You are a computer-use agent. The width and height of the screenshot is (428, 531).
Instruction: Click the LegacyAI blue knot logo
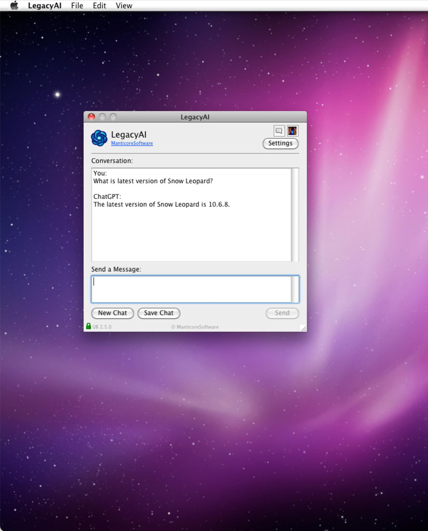[99, 138]
